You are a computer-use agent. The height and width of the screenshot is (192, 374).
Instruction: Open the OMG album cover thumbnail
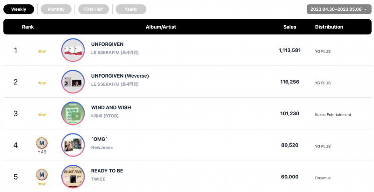pos(73,145)
